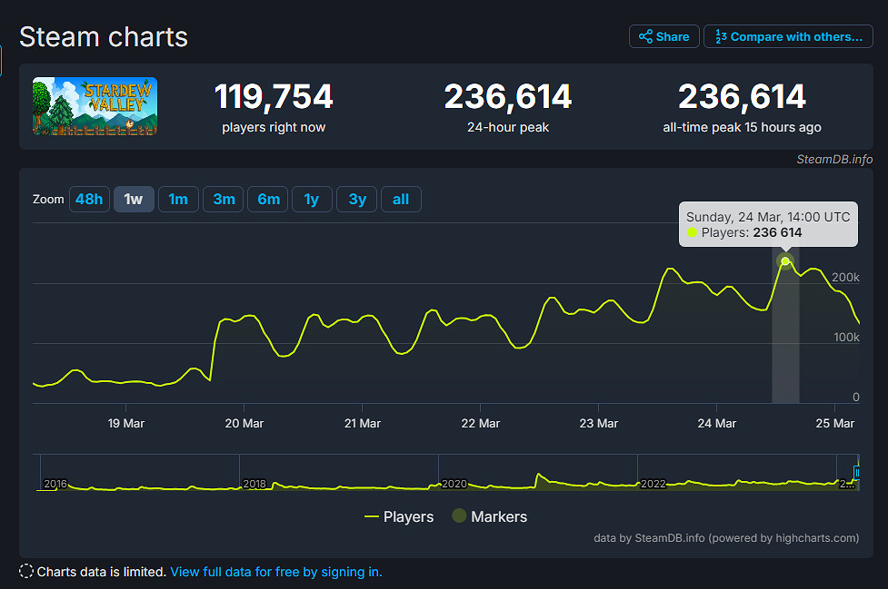Switch zoom to 3m

click(224, 200)
